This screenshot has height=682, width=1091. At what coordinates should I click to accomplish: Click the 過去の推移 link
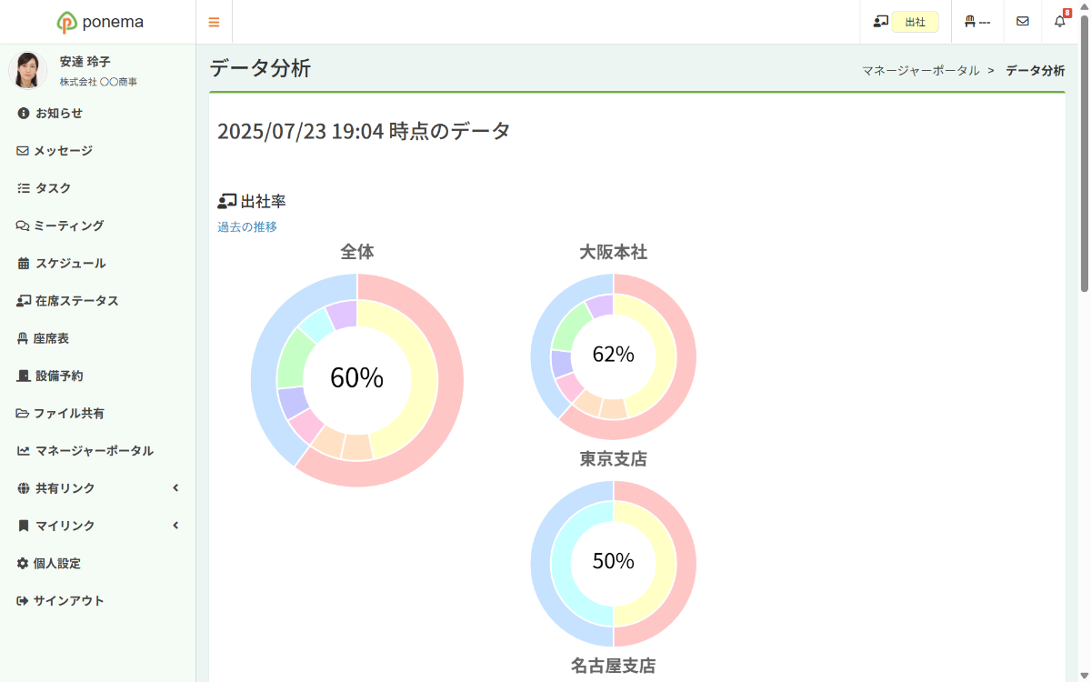click(247, 227)
